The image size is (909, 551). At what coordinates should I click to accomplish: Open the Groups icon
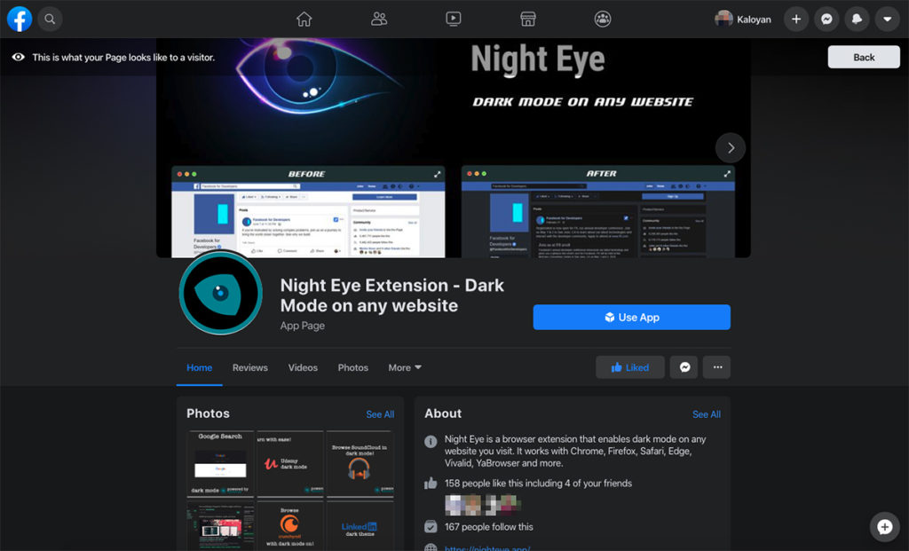603,20
